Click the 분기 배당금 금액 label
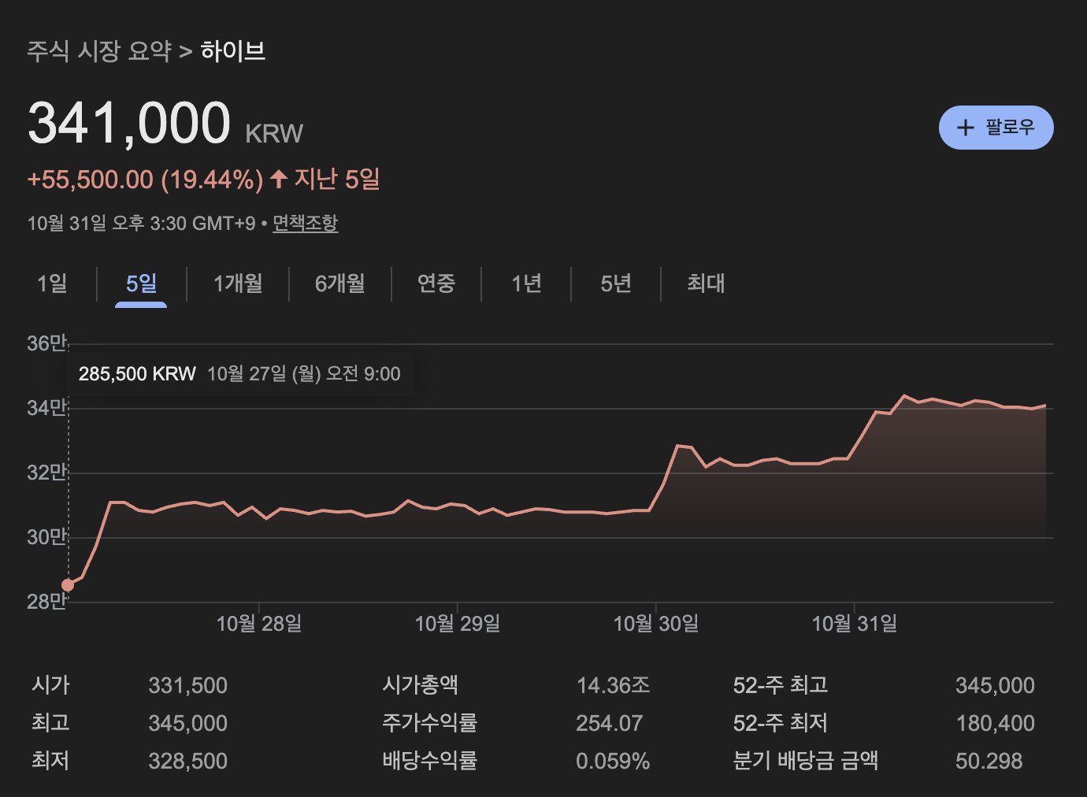 806,761
